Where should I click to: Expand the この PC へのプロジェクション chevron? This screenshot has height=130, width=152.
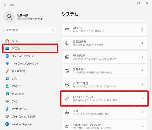(x=142, y=126)
